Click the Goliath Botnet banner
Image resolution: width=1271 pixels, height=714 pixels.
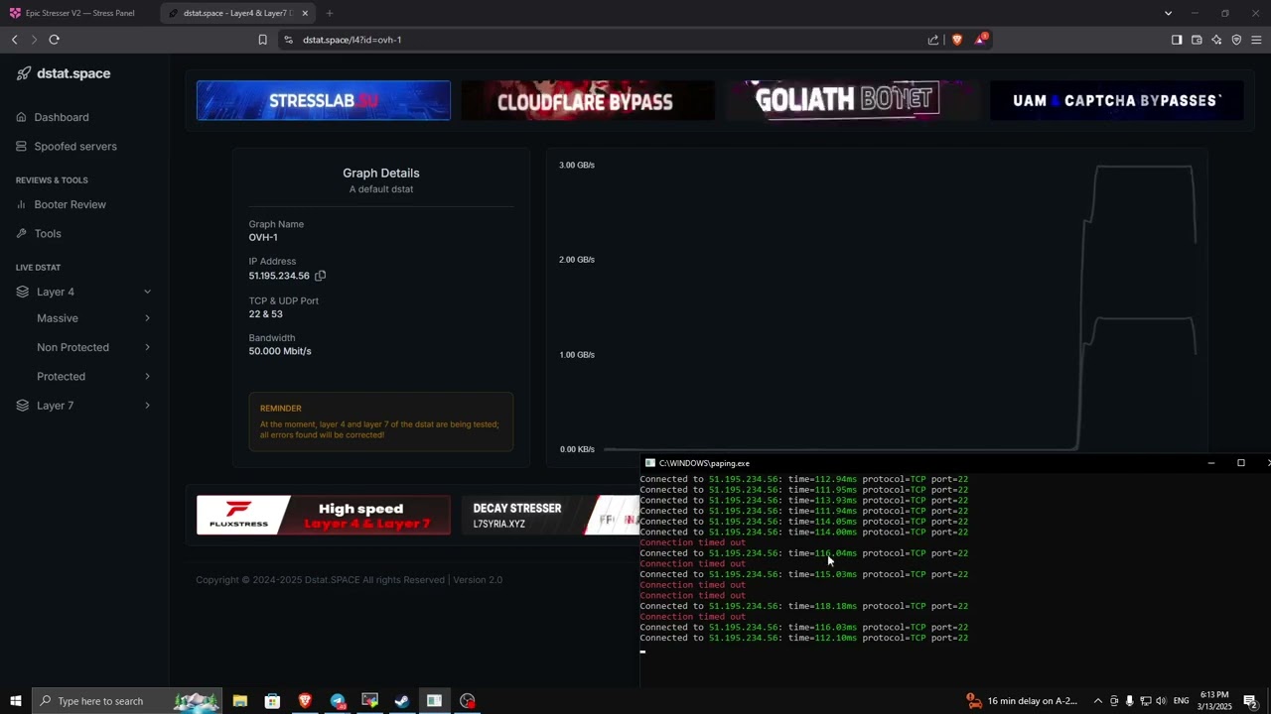coord(851,100)
